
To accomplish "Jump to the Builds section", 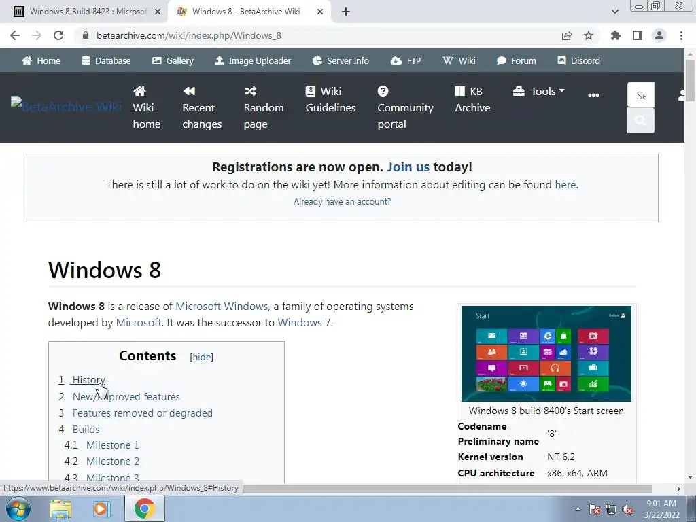I will point(86,430).
